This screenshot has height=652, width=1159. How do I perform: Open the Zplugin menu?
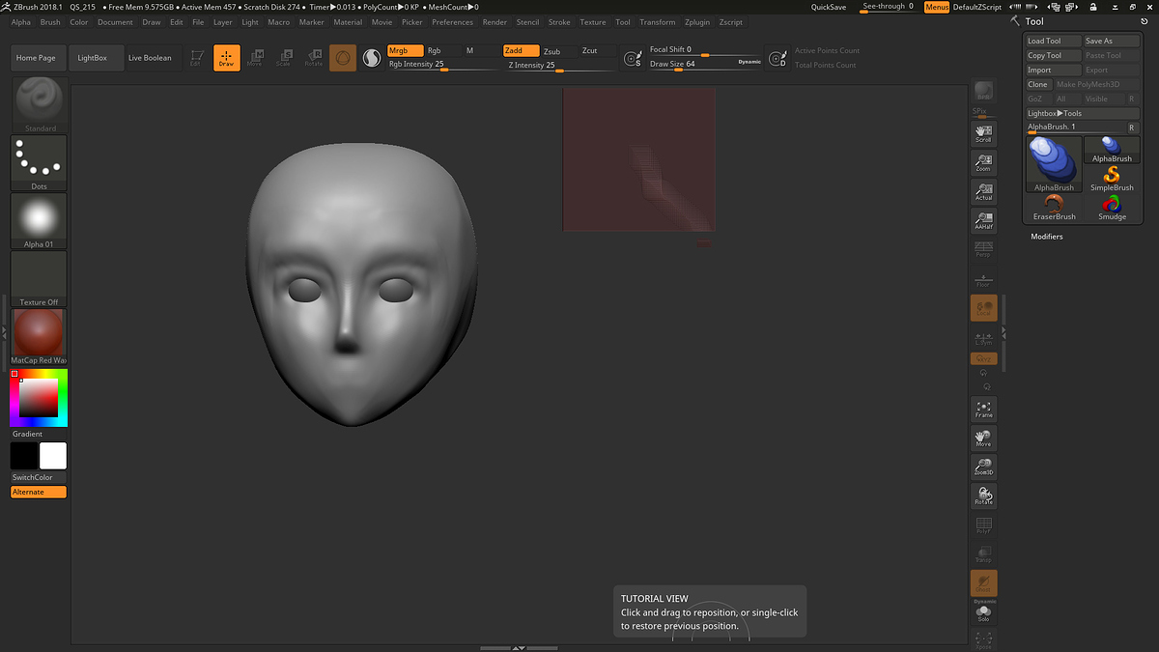pyautogui.click(x=696, y=22)
